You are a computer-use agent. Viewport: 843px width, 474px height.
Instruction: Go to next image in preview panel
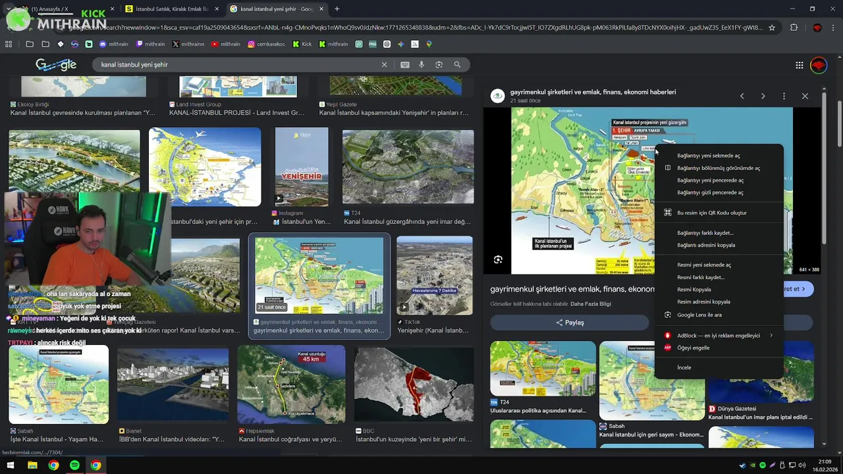tap(763, 96)
